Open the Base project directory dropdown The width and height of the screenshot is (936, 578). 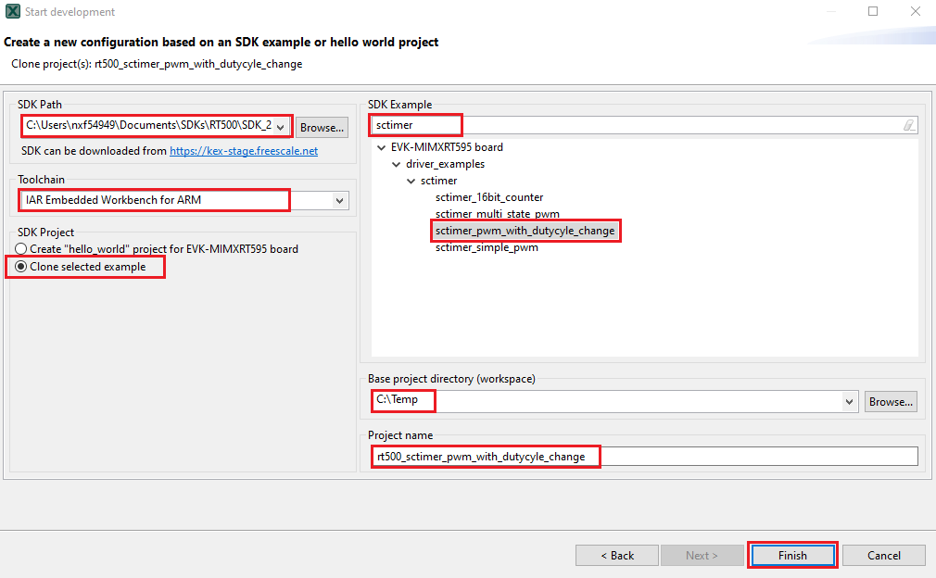point(850,402)
